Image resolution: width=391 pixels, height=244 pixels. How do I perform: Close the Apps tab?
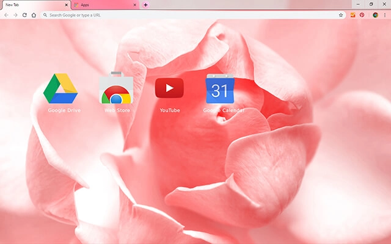pyautogui.click(x=135, y=5)
